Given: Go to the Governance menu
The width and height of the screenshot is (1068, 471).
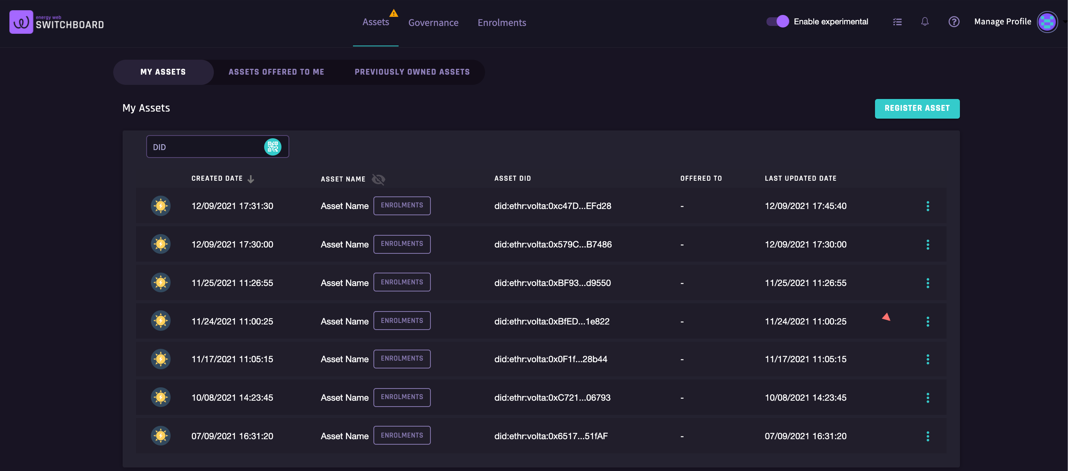Looking at the screenshot, I should tap(433, 22).
